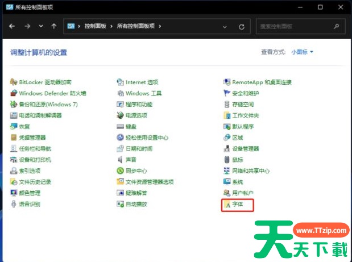The image size is (352, 262).
Task: Click the indexing options icon
Action: 14,170
